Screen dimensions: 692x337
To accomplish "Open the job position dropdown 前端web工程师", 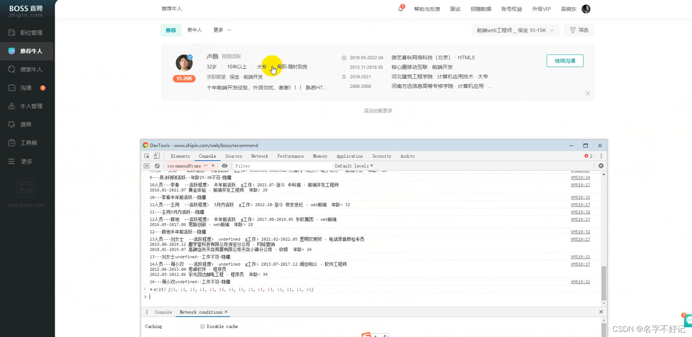I will (x=515, y=30).
